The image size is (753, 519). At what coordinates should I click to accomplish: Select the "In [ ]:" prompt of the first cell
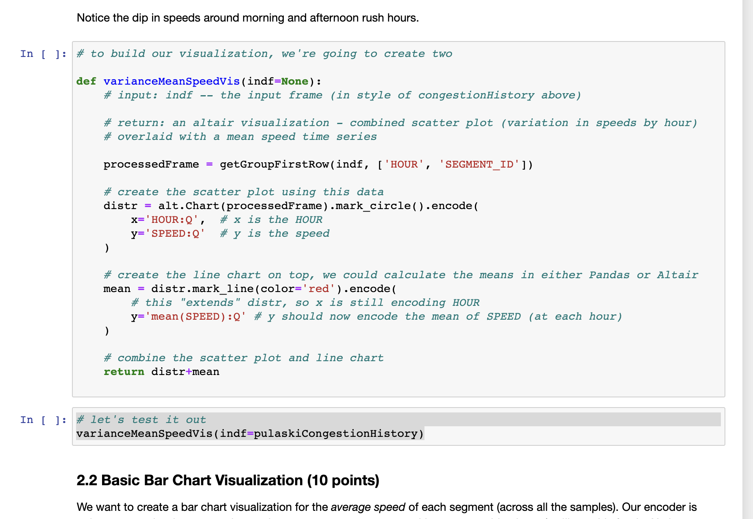click(x=43, y=53)
